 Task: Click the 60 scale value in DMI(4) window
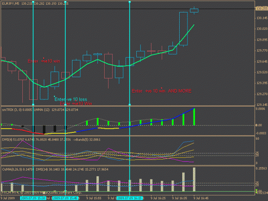(258, 138)
